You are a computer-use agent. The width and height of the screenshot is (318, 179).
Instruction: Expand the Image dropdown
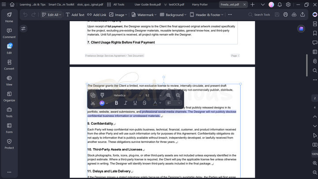(x=126, y=15)
